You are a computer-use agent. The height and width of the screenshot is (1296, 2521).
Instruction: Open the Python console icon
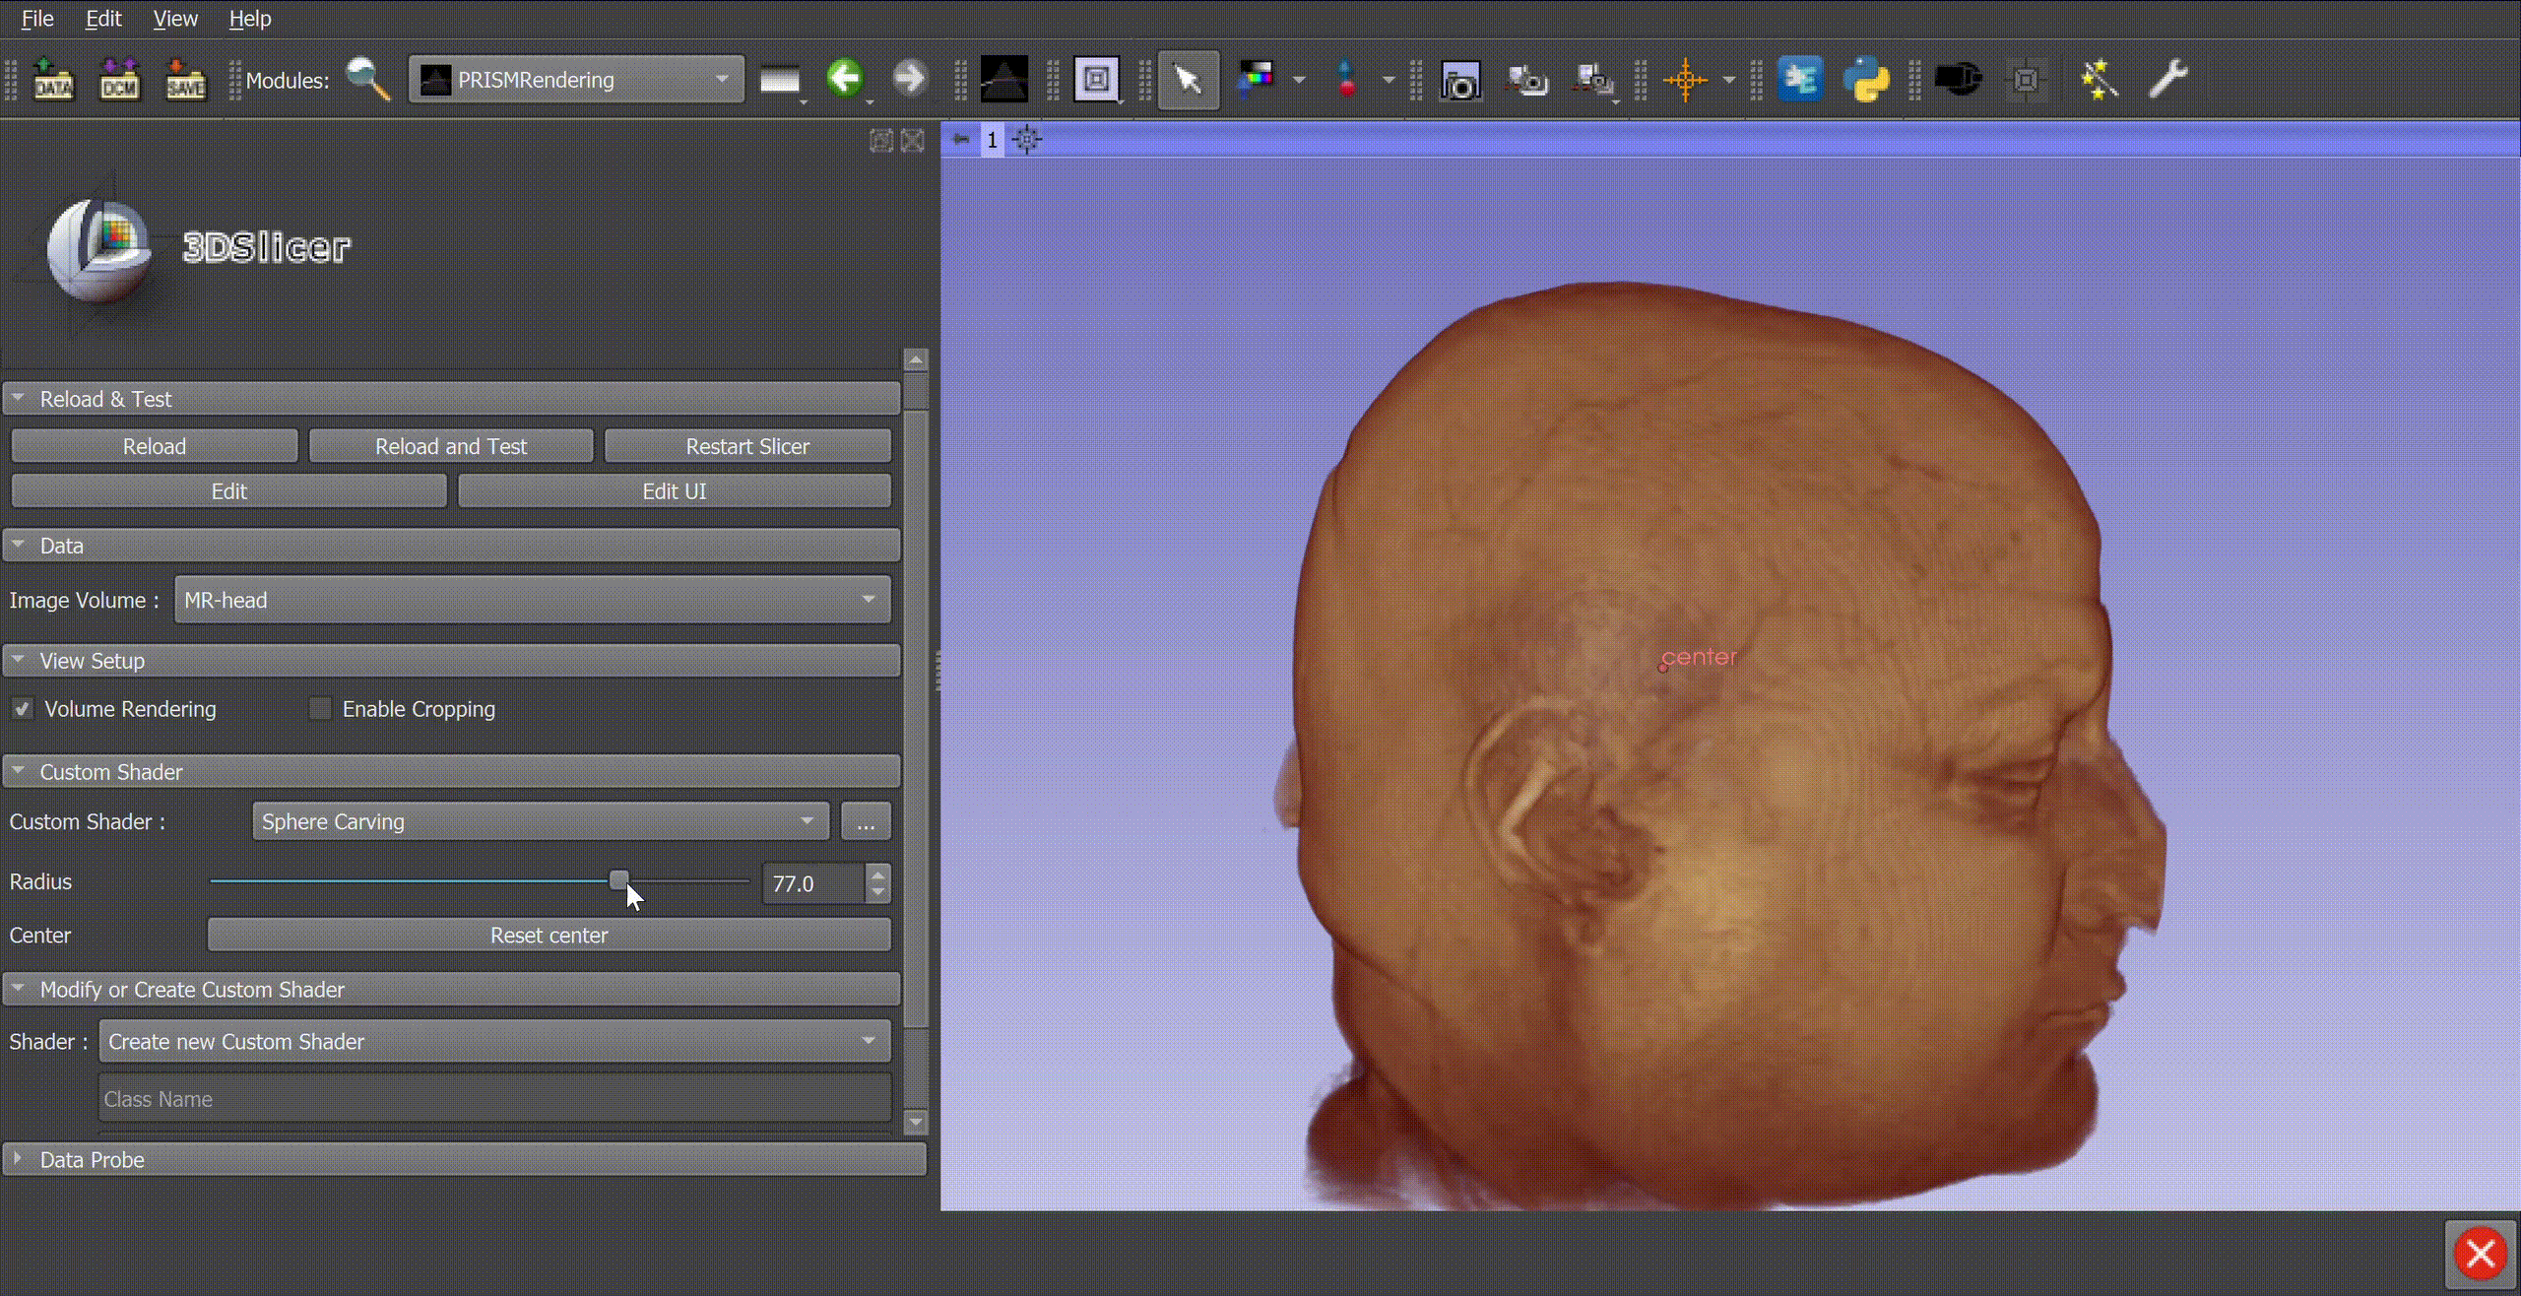[1866, 80]
